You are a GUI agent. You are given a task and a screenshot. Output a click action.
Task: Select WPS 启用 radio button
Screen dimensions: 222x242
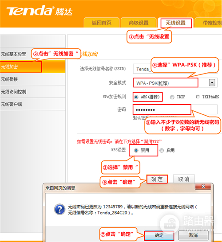pyautogui.click(x=162, y=150)
